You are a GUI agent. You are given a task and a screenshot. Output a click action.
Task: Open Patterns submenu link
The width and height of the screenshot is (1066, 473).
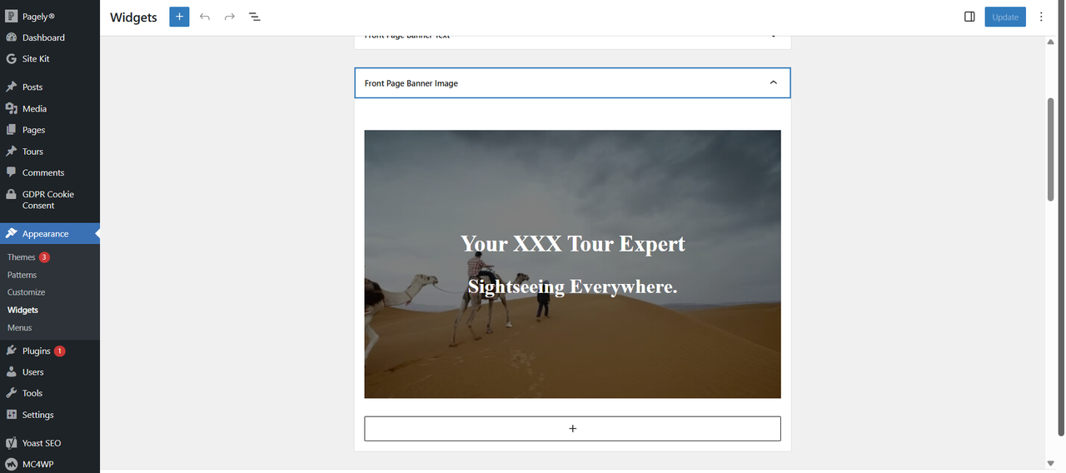point(22,275)
